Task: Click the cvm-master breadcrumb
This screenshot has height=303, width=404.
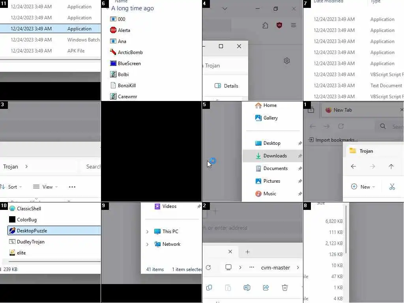Action: [x=275, y=267]
